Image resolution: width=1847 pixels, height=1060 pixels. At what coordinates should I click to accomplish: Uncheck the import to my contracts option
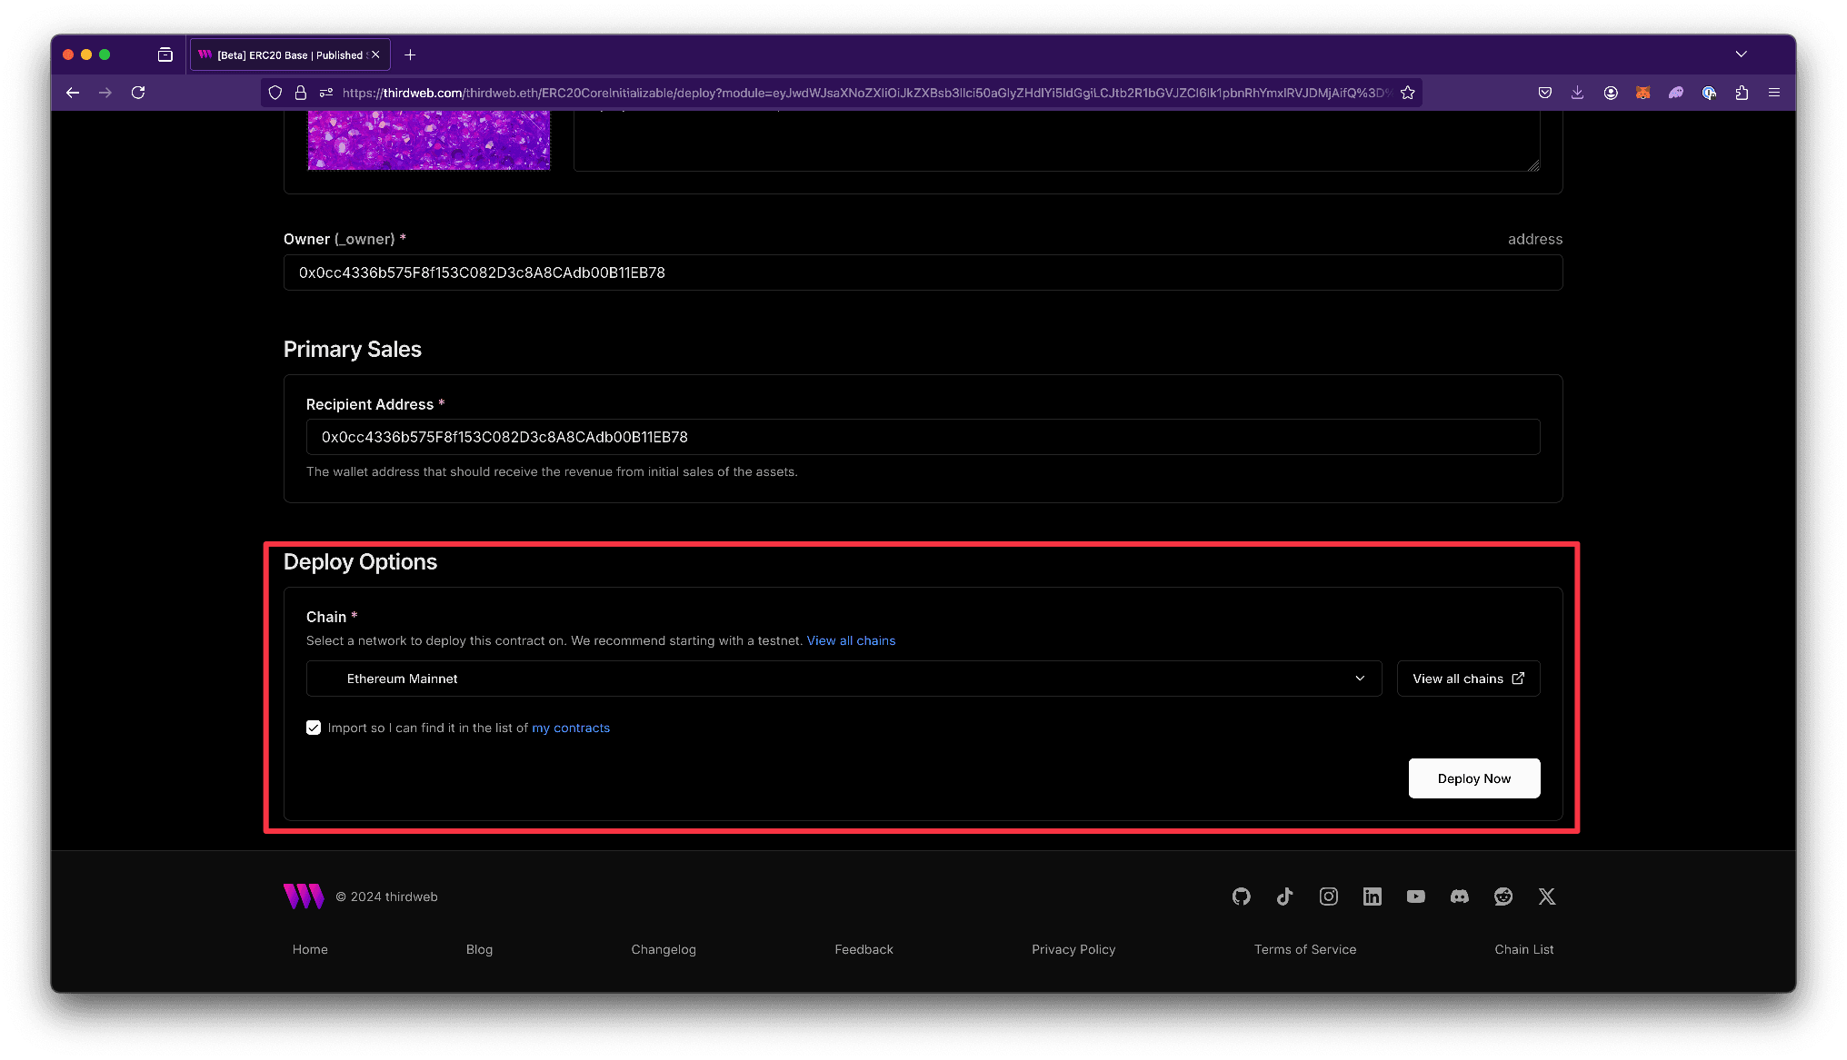(314, 728)
